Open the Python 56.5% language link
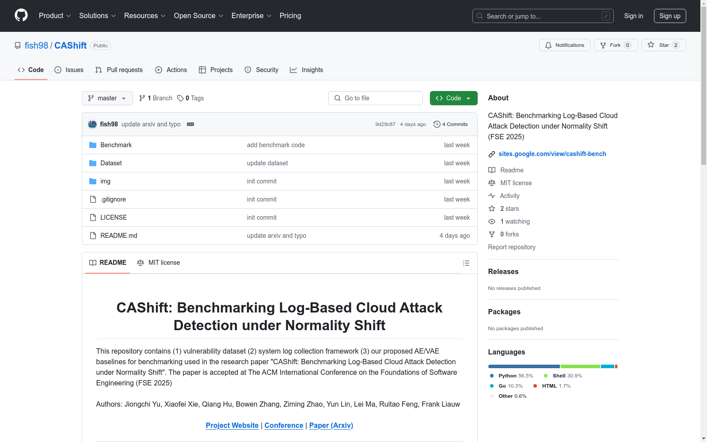This screenshot has width=707, height=442. 512,376
